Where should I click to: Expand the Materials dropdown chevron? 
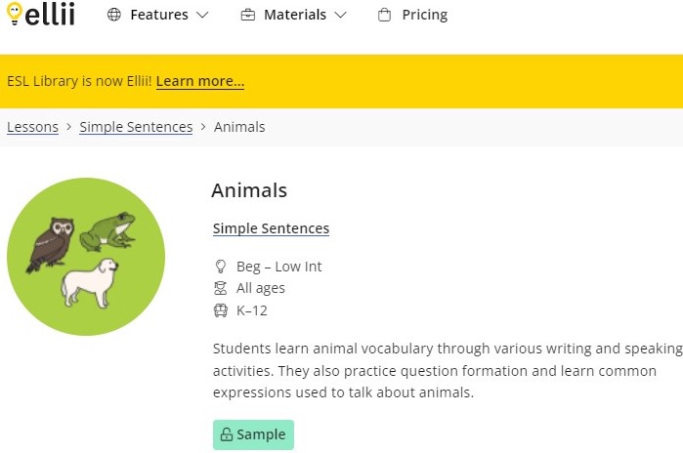340,15
